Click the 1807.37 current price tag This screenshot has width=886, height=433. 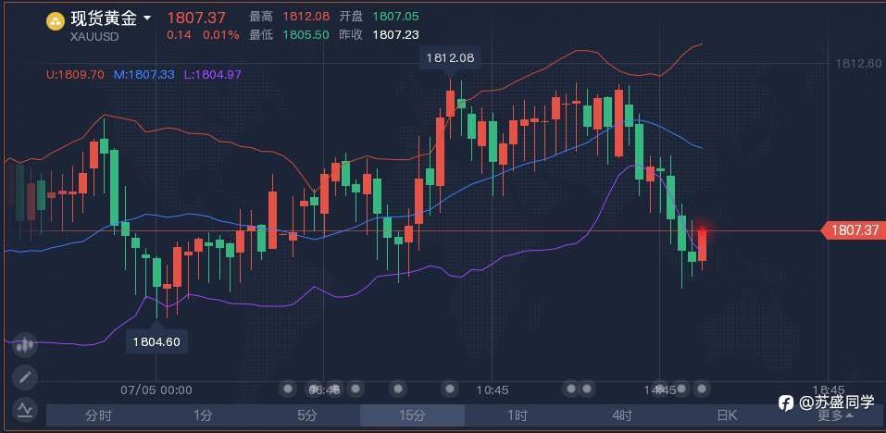855,230
